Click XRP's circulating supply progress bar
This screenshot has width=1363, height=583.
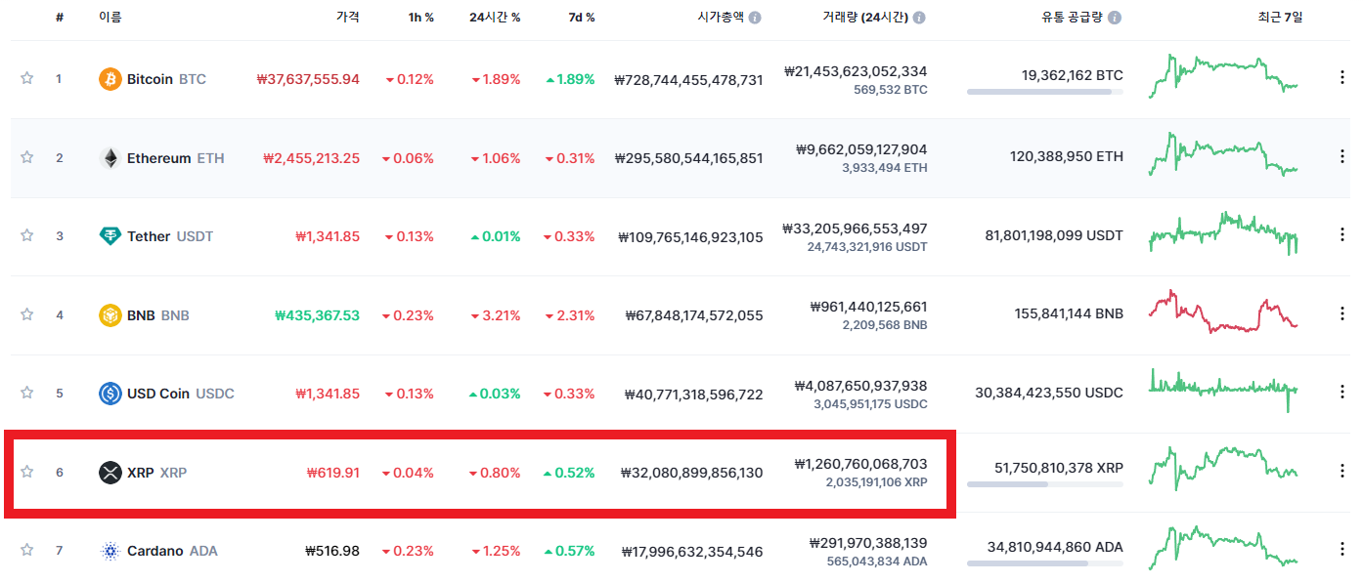tap(1045, 484)
